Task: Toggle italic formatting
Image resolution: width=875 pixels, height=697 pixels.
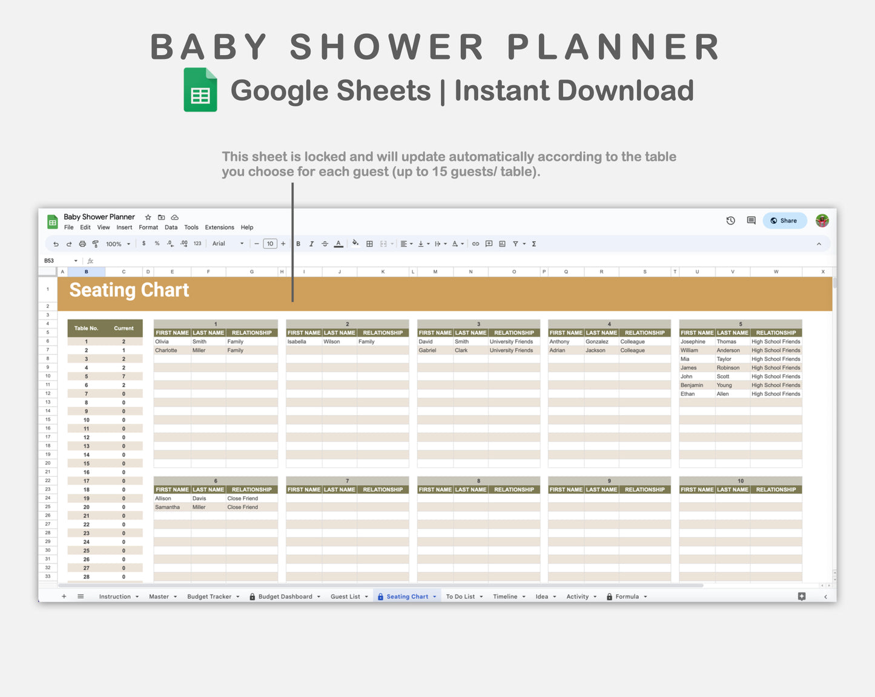Action: 311,243
